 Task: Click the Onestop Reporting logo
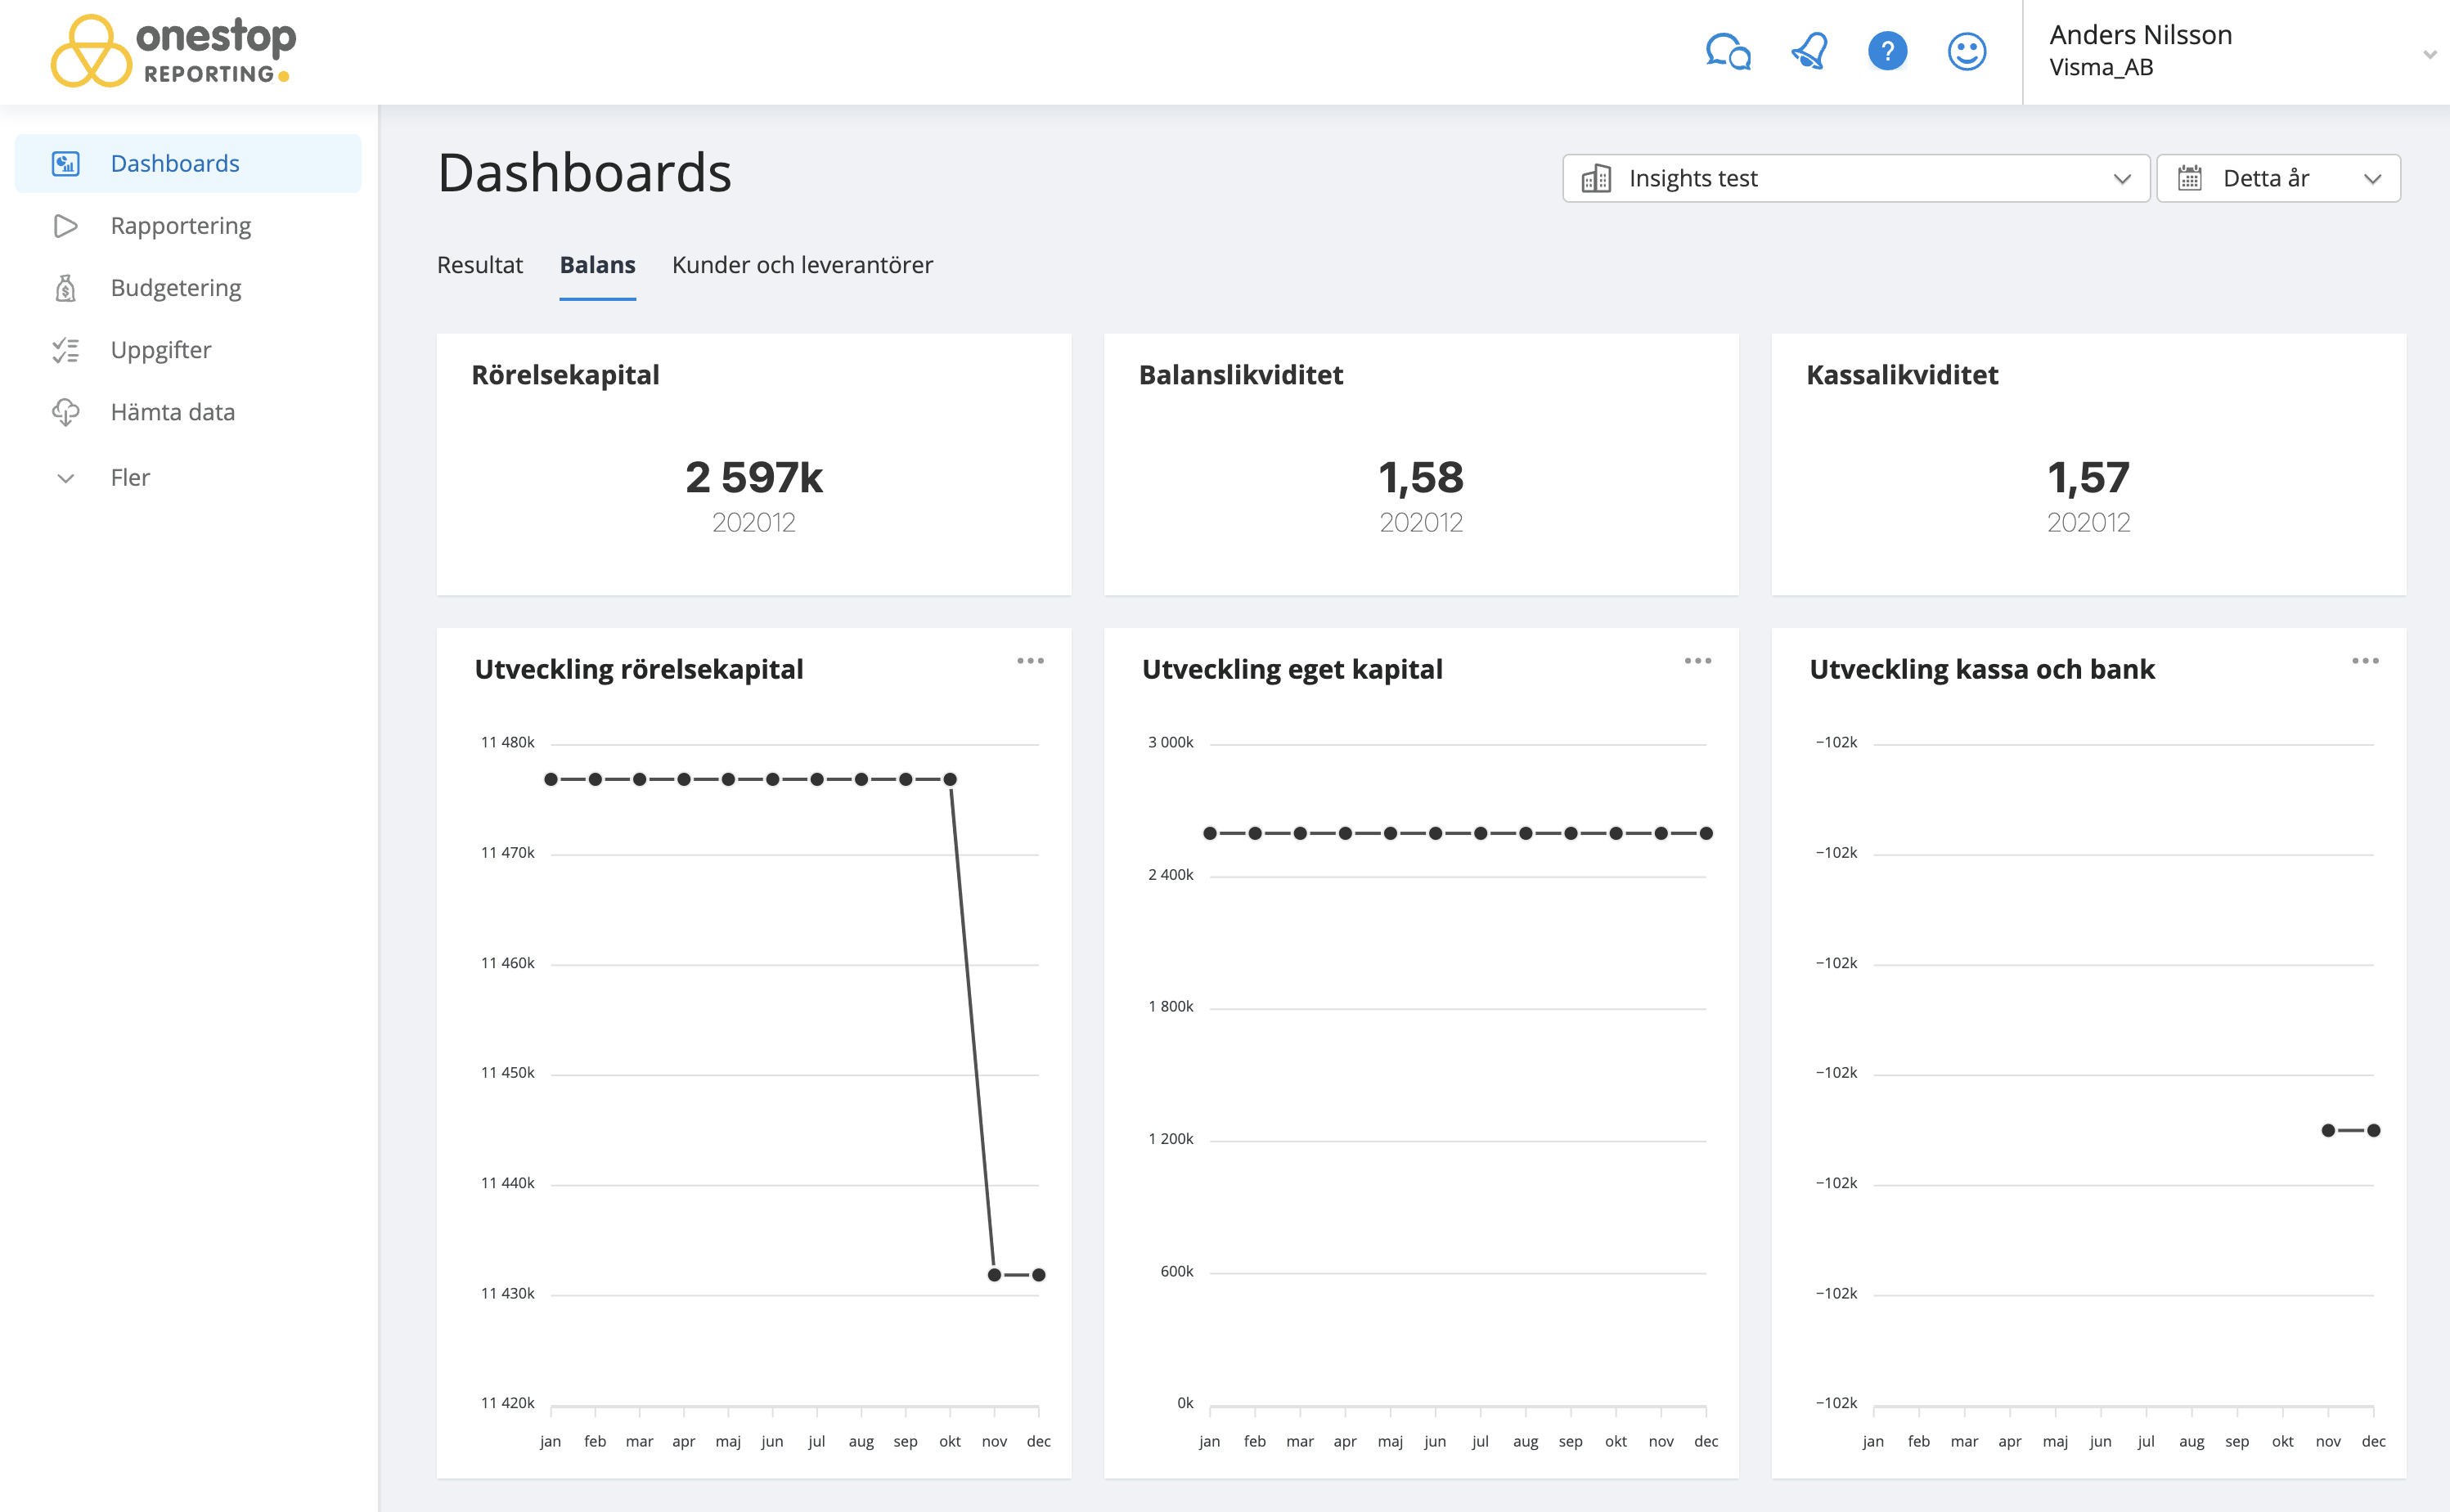(x=173, y=51)
